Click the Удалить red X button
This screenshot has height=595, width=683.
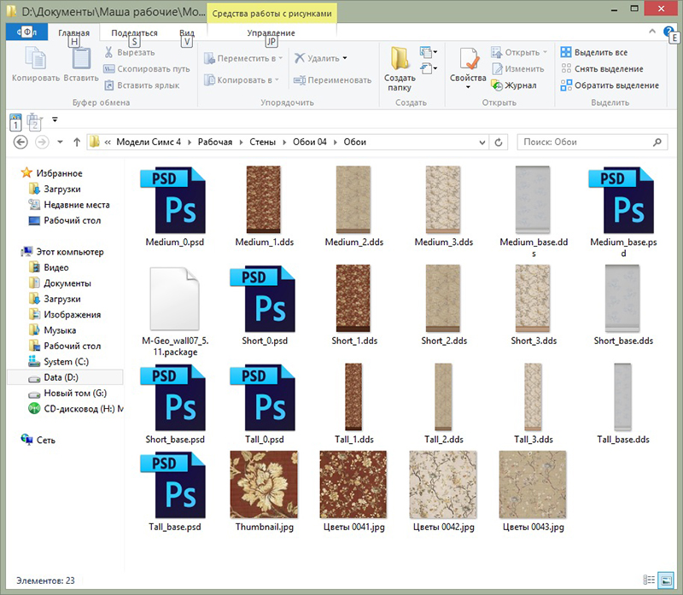[x=317, y=58]
